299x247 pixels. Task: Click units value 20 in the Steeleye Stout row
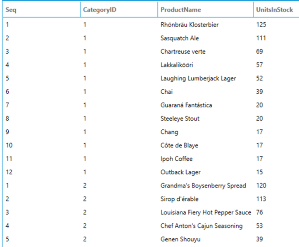[x=259, y=119]
